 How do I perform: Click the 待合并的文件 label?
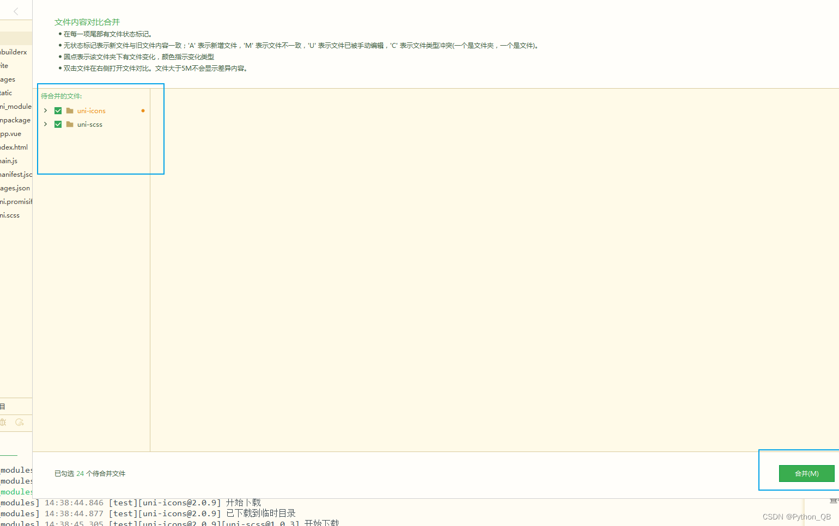pyautogui.click(x=62, y=96)
